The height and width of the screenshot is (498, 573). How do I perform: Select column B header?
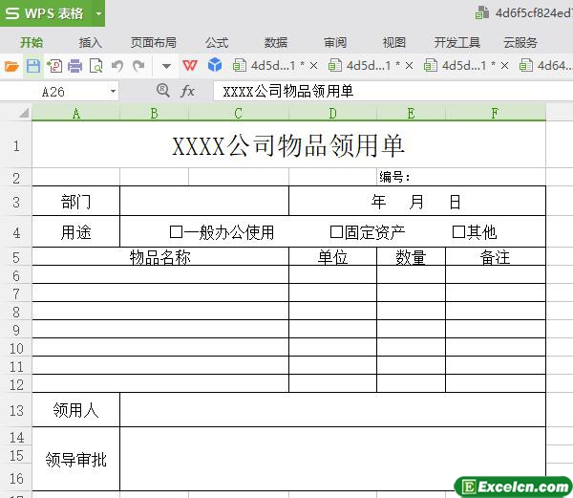[x=154, y=114]
